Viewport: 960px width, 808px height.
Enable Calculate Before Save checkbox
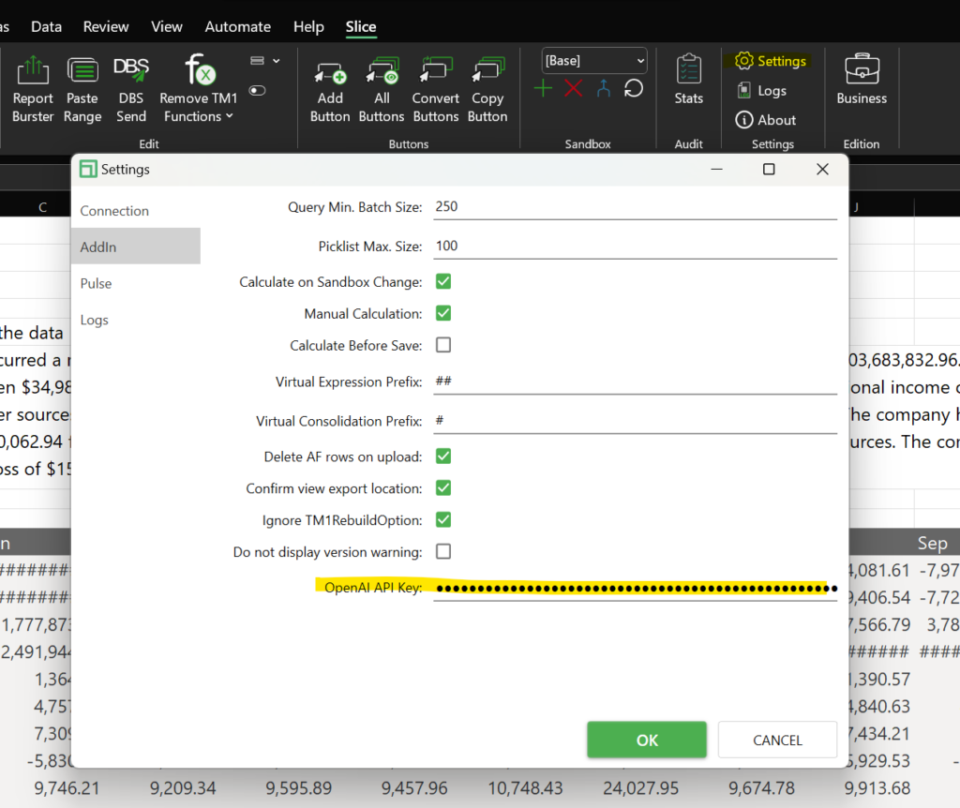click(443, 345)
